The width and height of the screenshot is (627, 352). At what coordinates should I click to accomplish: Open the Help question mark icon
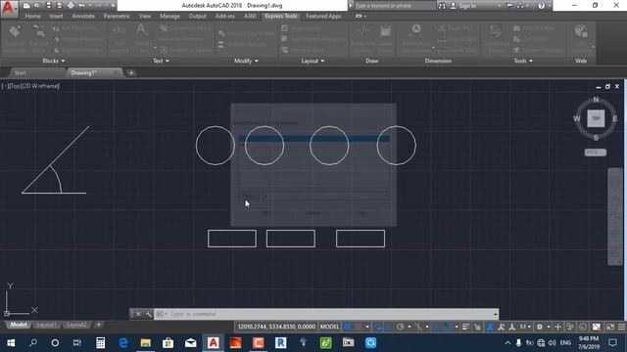(x=541, y=6)
